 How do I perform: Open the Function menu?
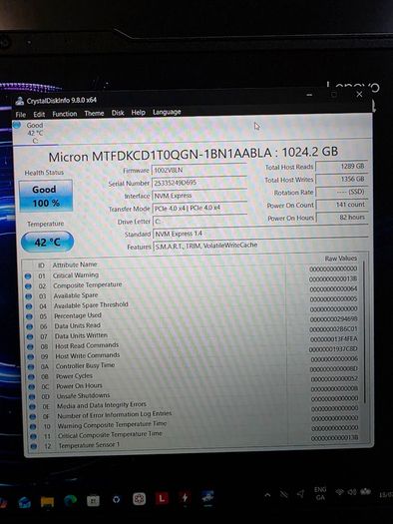tap(65, 114)
